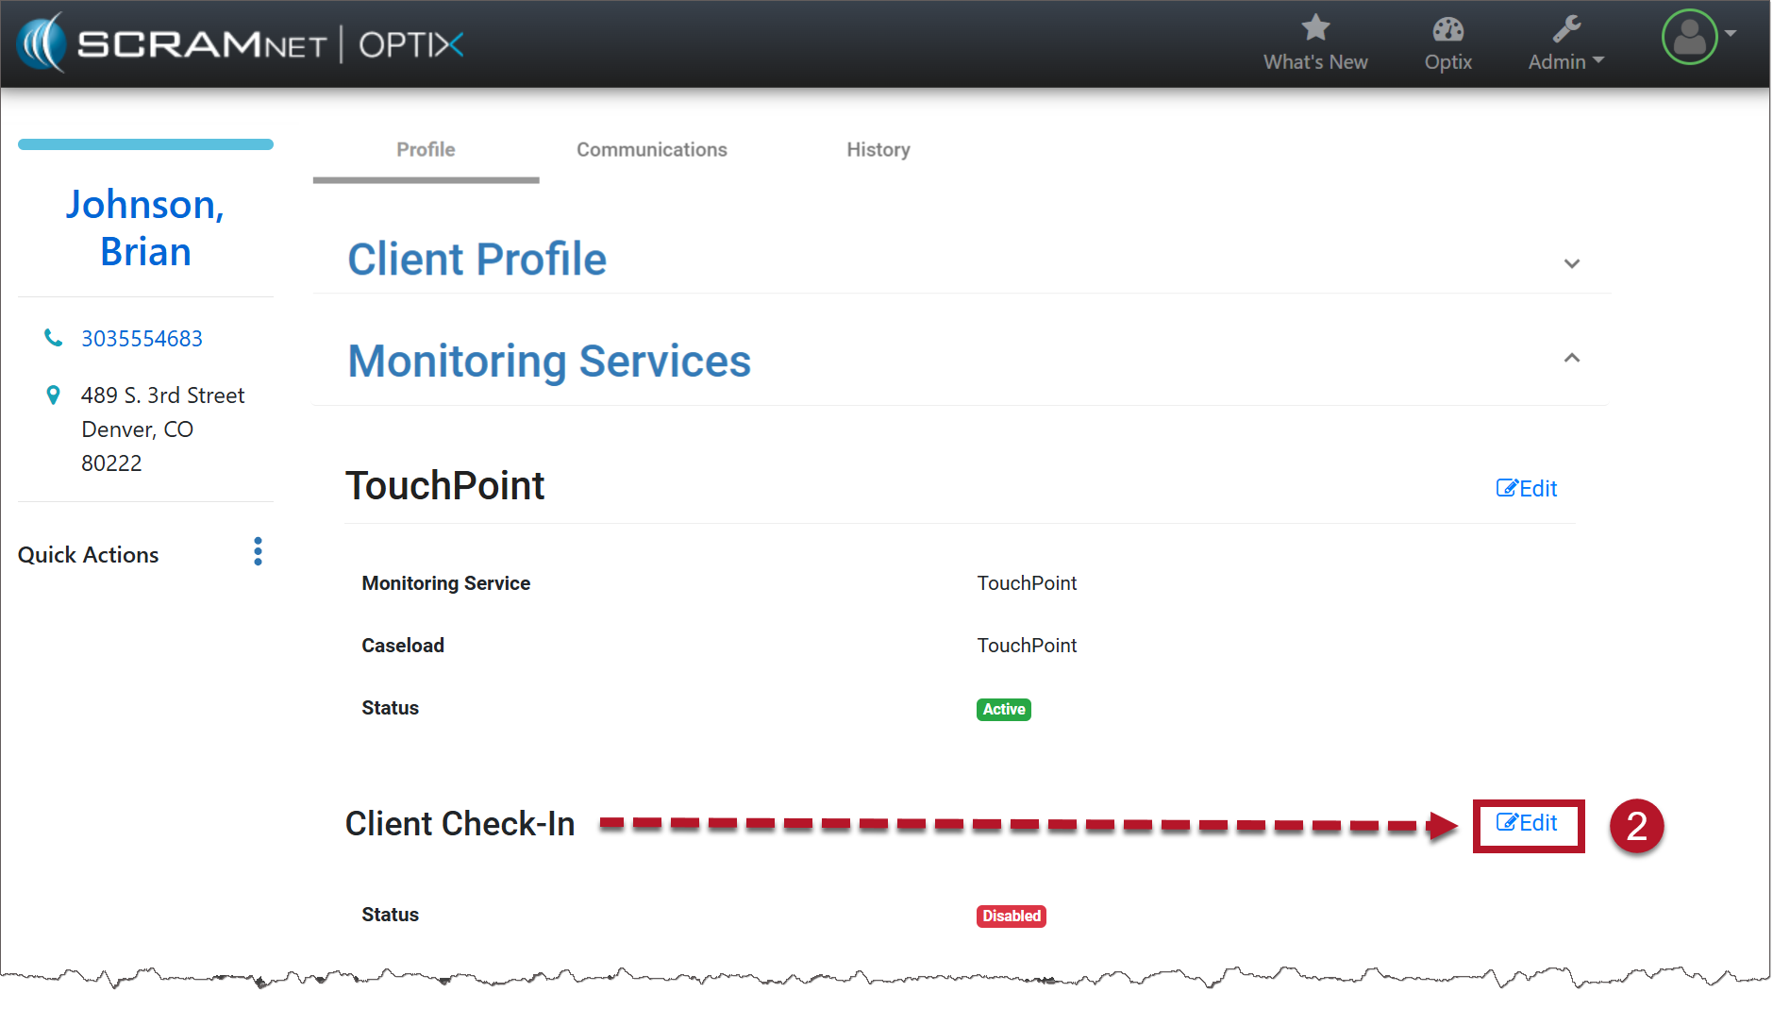Image resolution: width=1773 pixels, height=1009 pixels.
Task: Open Quick Actions three-dot menu
Action: (258, 552)
